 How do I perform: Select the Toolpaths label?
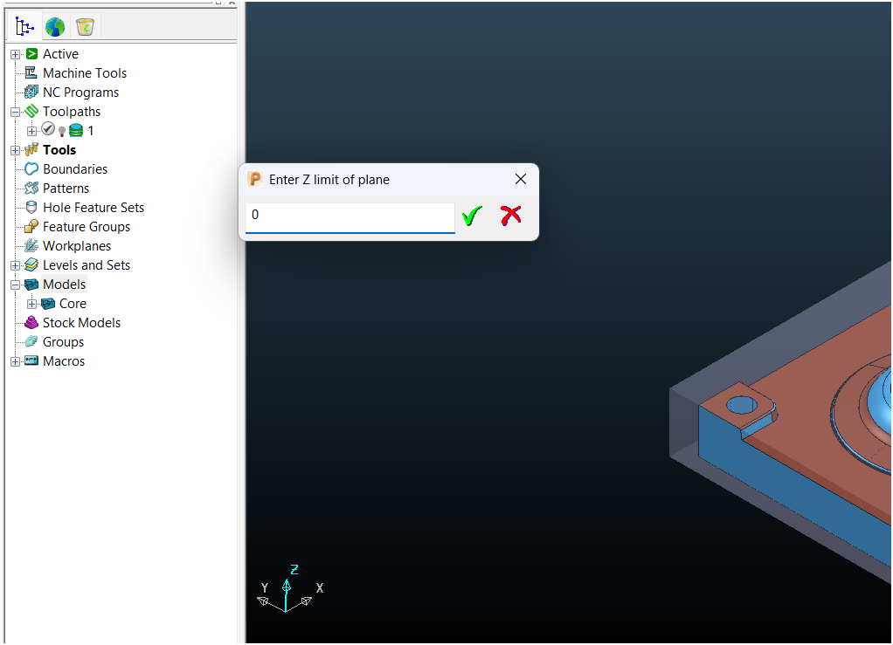click(x=72, y=112)
